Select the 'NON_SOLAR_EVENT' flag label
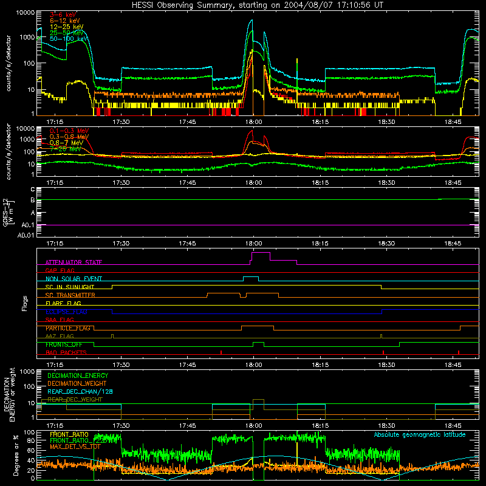Viewport: 486px width, 486px height. [74, 279]
